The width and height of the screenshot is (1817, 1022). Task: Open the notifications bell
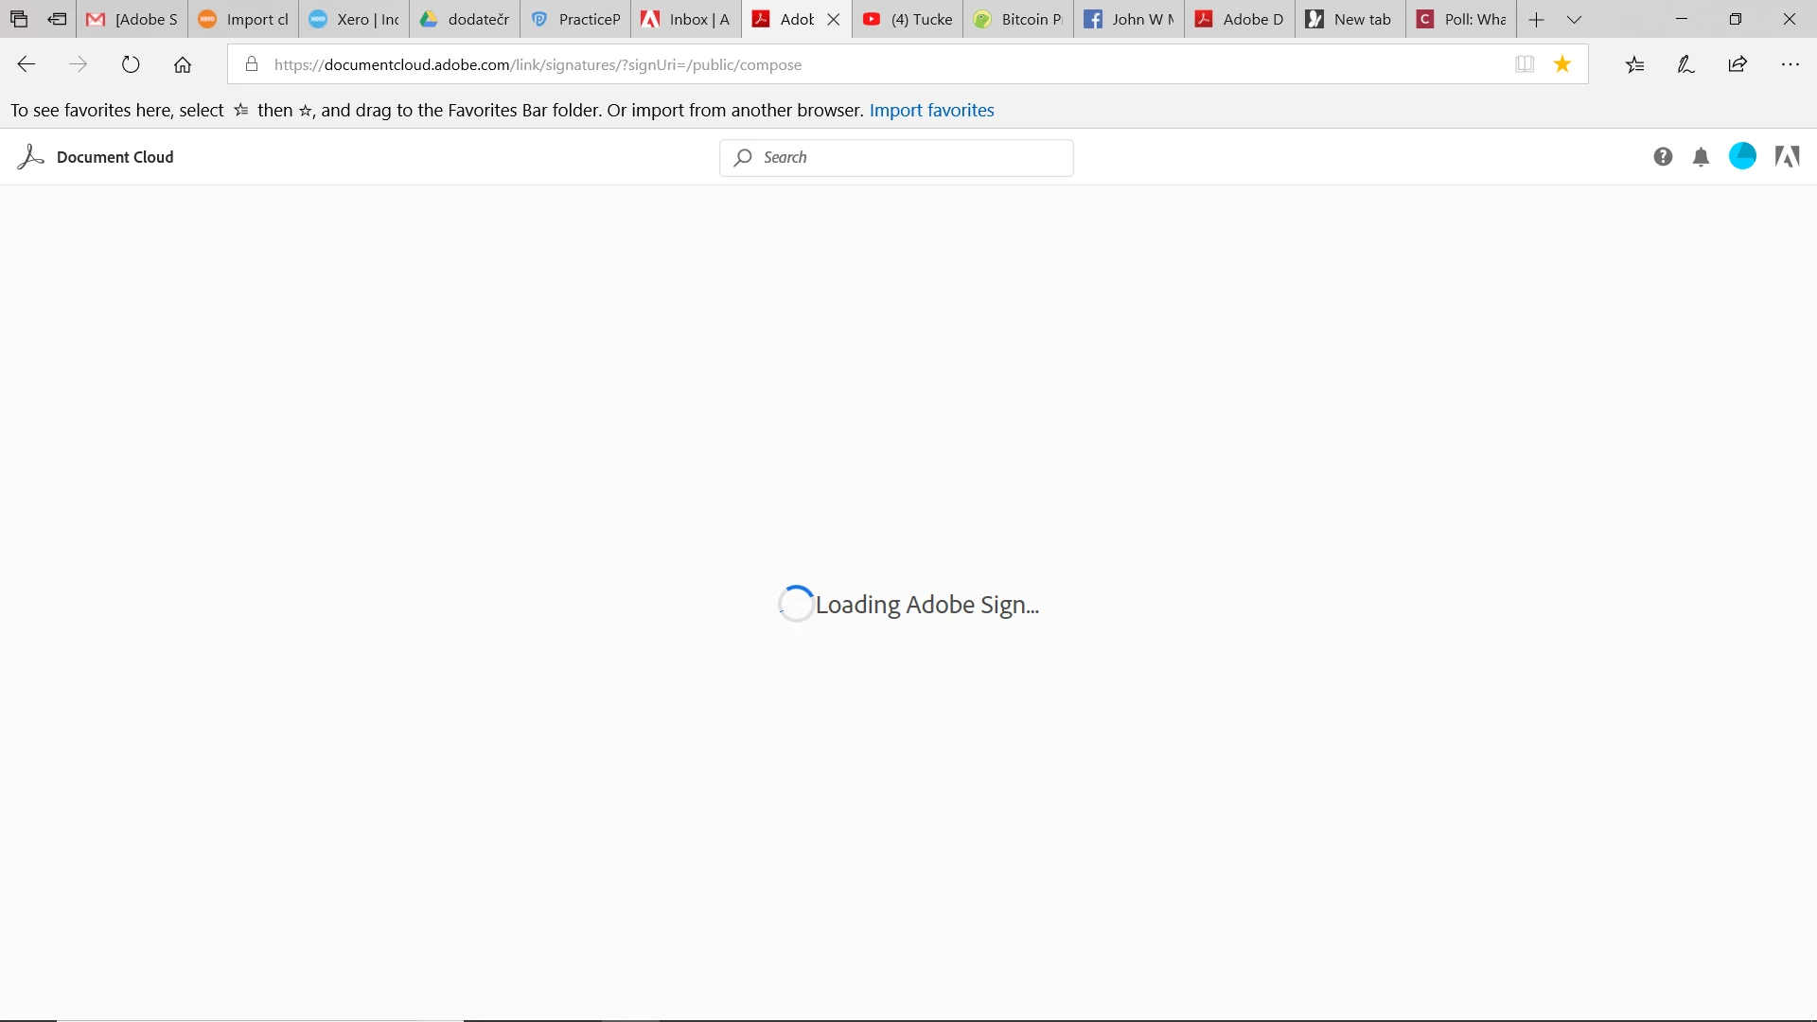1701,157
